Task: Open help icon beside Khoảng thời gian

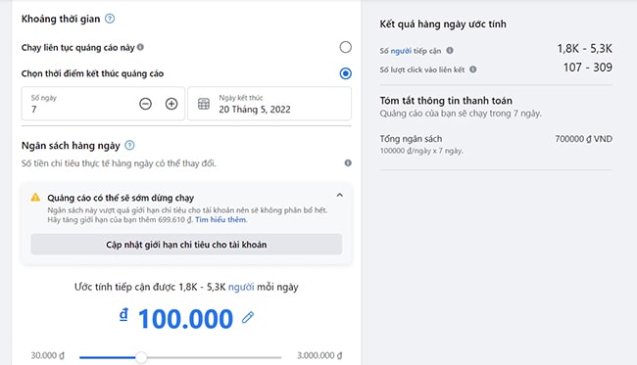Action: point(110,19)
